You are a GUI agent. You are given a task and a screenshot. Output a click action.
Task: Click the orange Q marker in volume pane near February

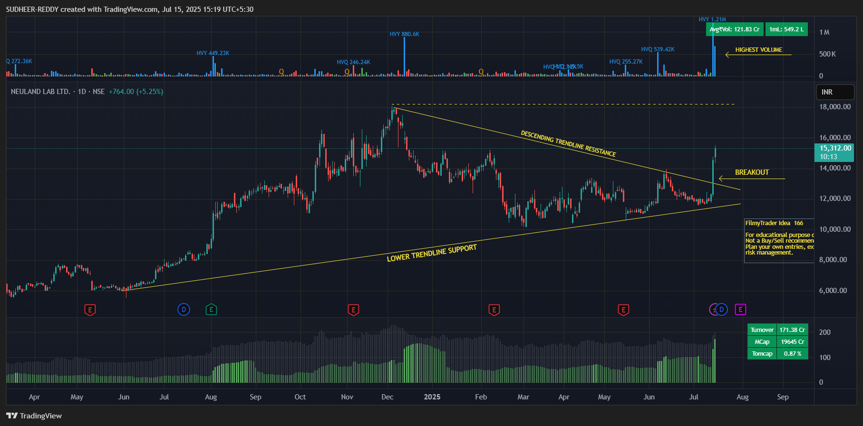(x=481, y=72)
